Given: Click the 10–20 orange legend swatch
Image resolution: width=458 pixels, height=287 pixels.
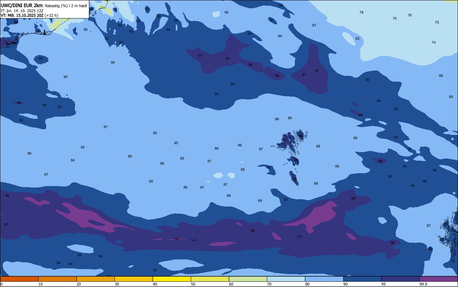Looking at the screenshot, I should [x=57, y=279].
